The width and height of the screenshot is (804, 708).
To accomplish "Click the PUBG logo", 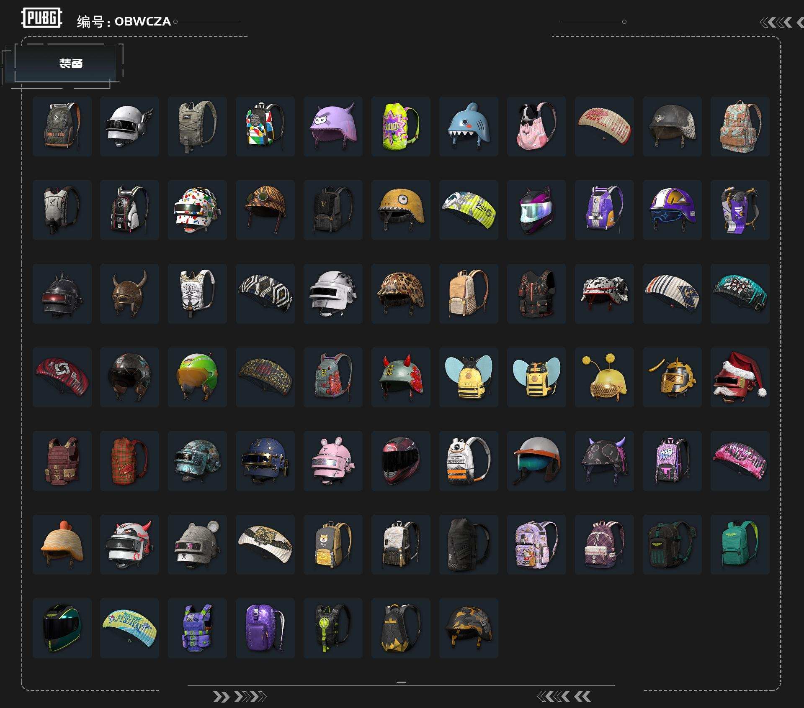I will click(42, 18).
